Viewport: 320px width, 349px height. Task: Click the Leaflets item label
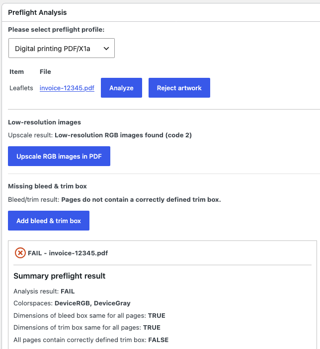pyautogui.click(x=21, y=88)
